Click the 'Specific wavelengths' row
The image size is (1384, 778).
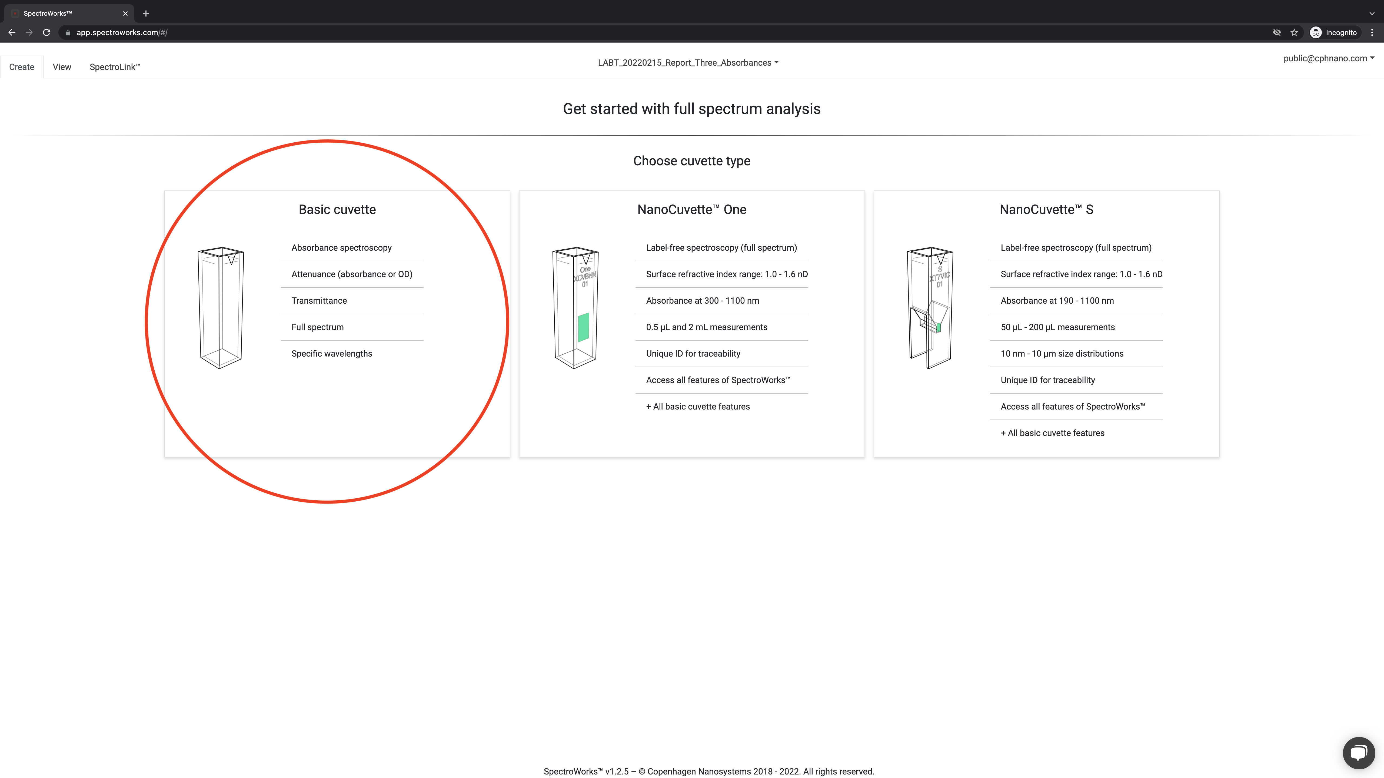pyautogui.click(x=352, y=354)
